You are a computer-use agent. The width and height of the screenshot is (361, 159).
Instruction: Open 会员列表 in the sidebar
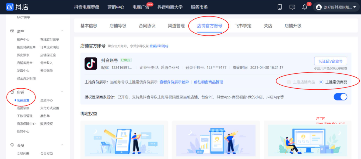tap(23, 153)
